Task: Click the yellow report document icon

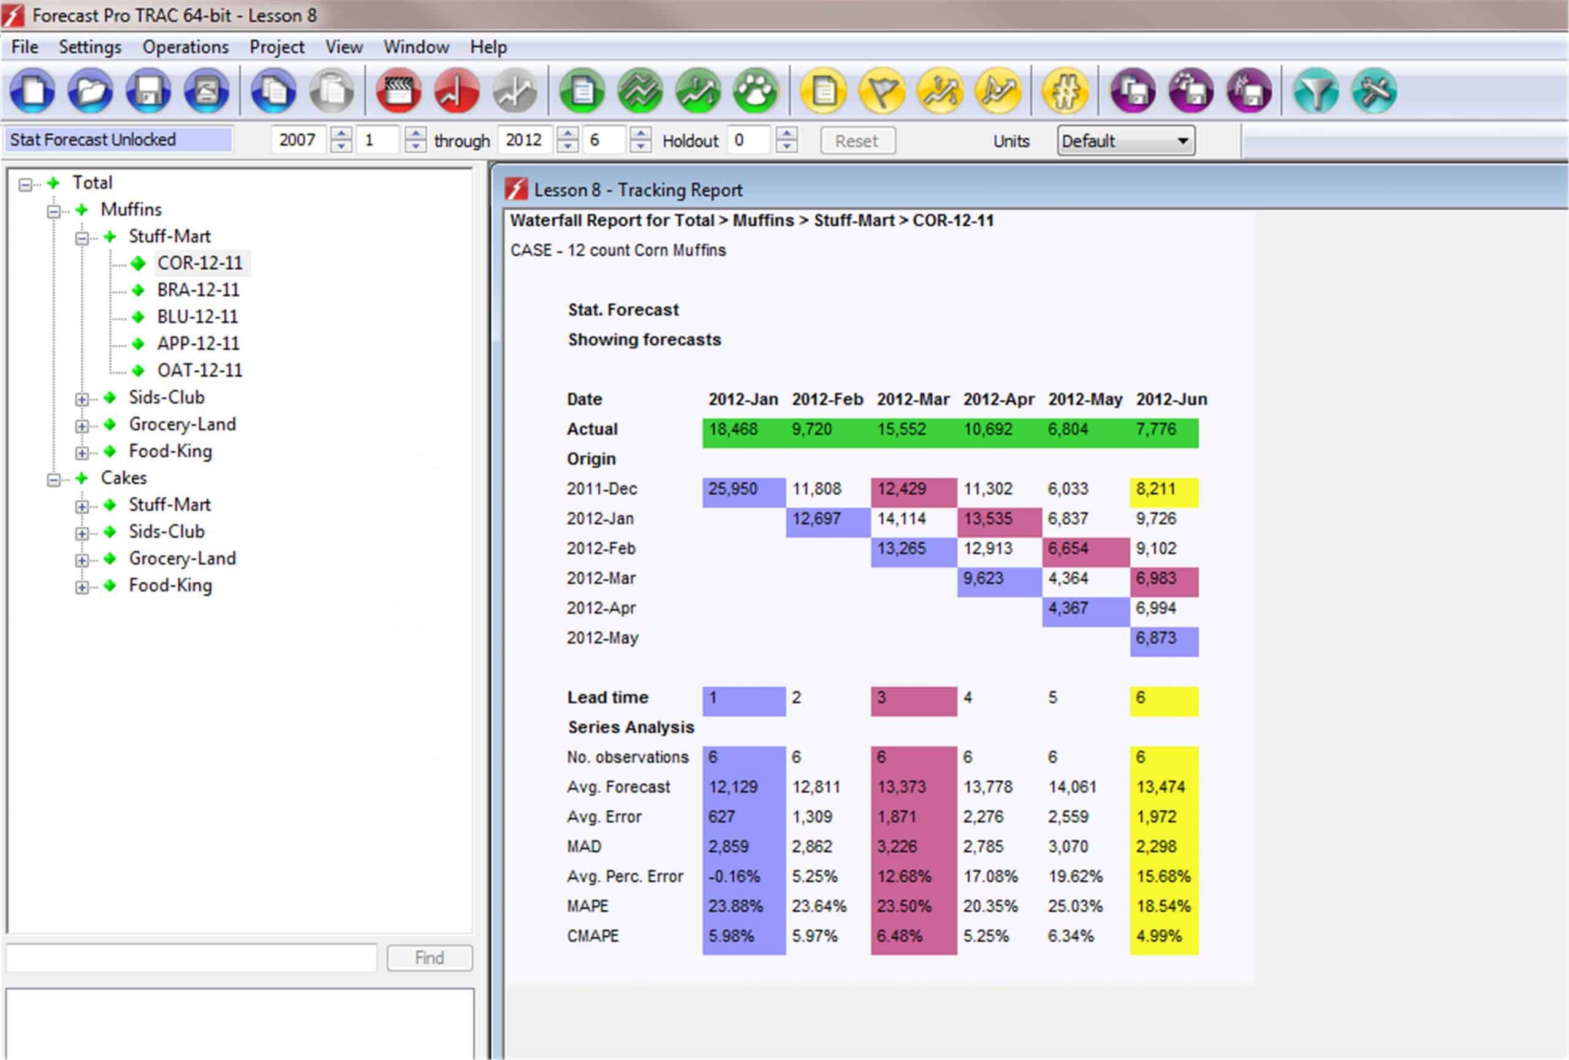Action: pyautogui.click(x=824, y=91)
